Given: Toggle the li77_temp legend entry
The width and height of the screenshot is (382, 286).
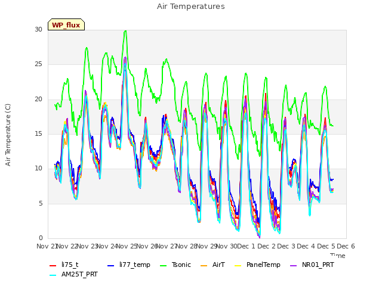Looking at the screenshot, I should 129,265.
